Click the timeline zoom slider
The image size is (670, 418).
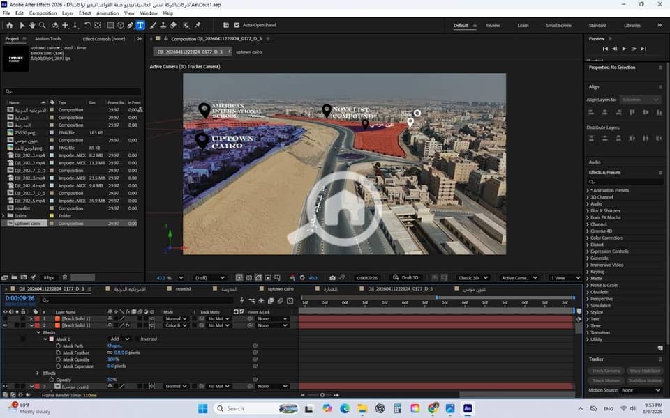[x=322, y=395]
